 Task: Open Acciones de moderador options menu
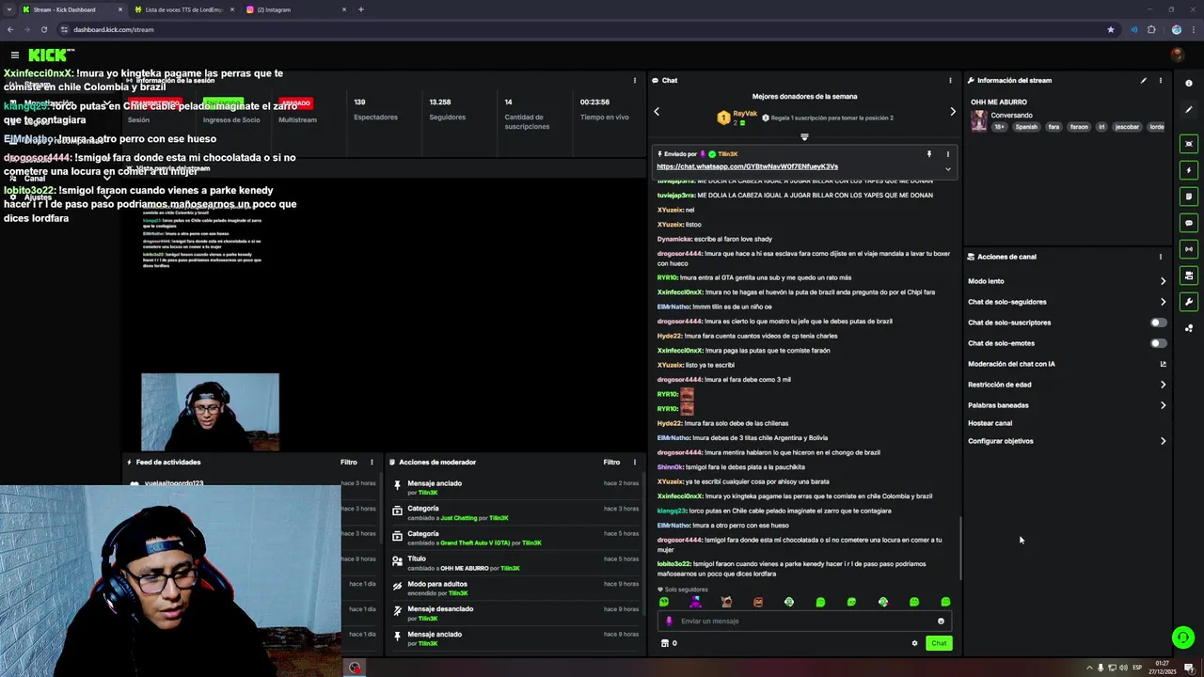[x=634, y=463]
